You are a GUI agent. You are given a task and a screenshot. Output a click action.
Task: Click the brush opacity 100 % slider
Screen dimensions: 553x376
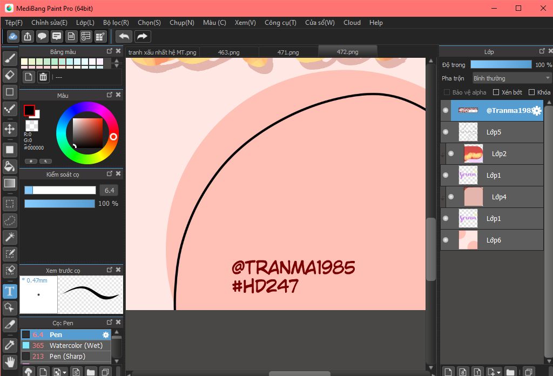59,204
